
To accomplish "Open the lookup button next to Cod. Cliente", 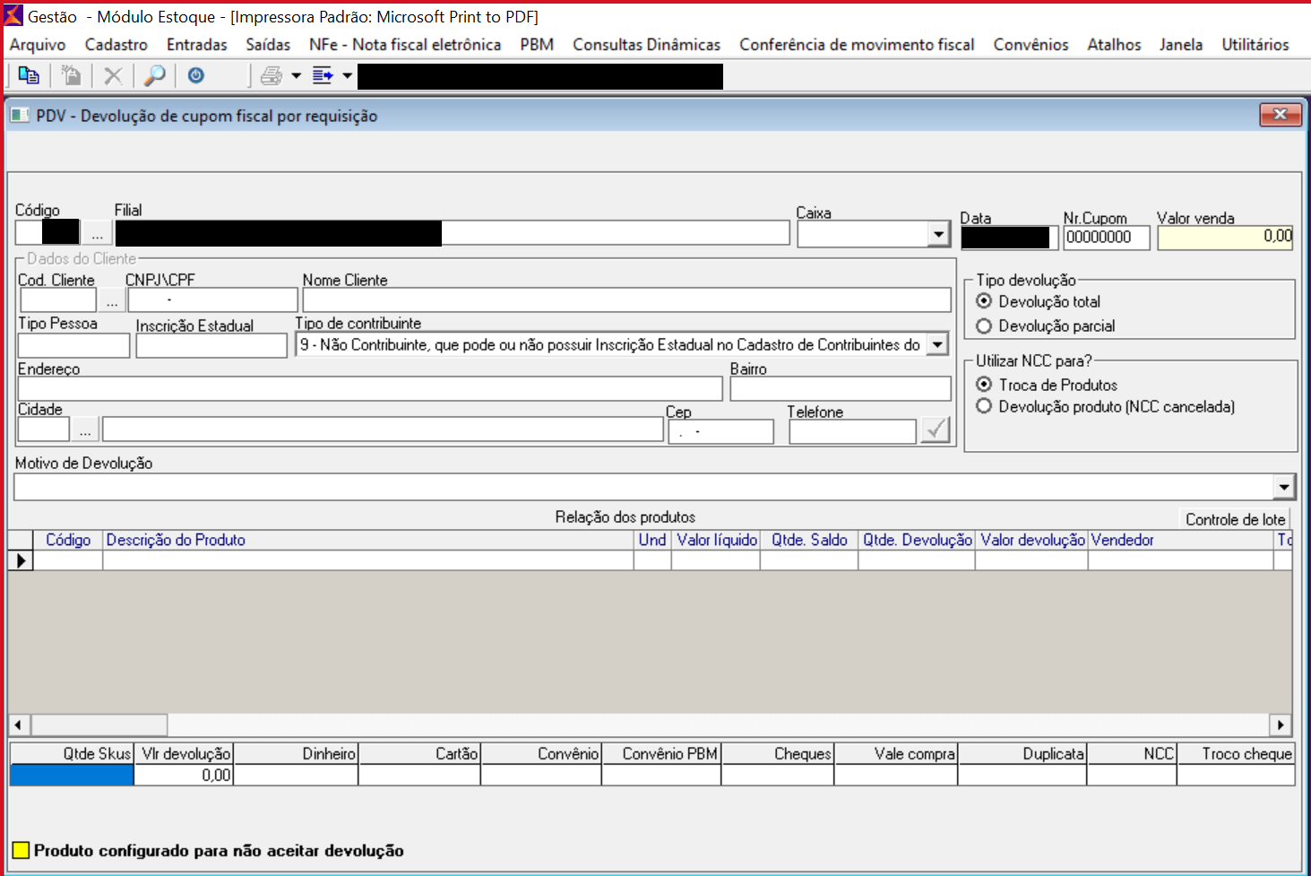I will pos(111,301).
